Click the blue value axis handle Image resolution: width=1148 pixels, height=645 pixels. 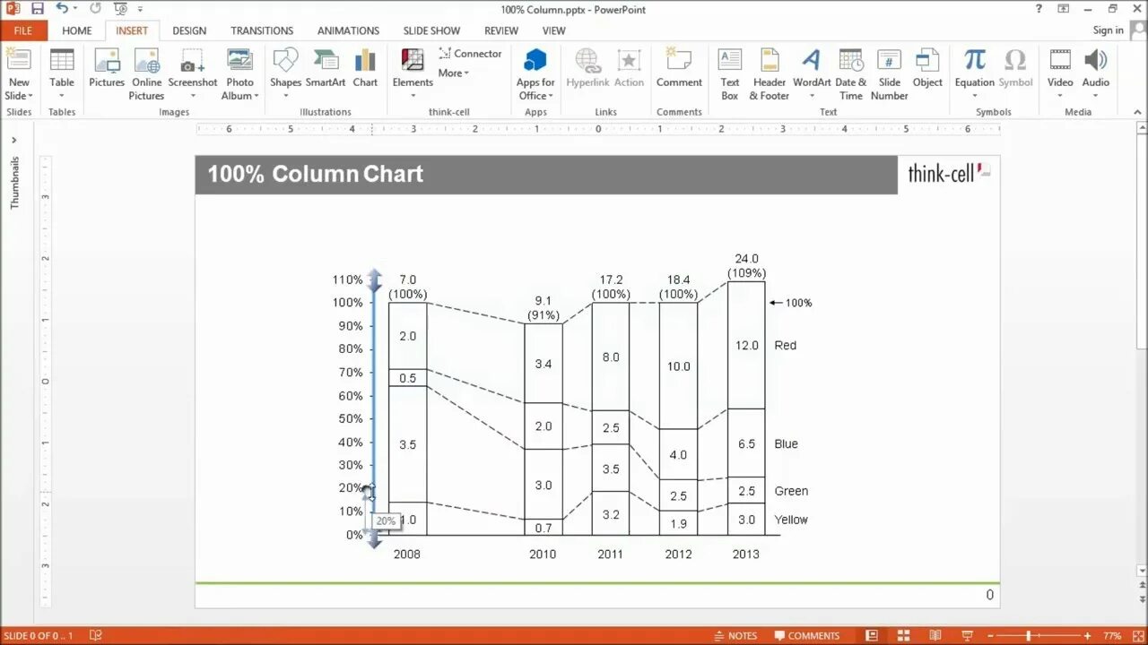coord(375,408)
